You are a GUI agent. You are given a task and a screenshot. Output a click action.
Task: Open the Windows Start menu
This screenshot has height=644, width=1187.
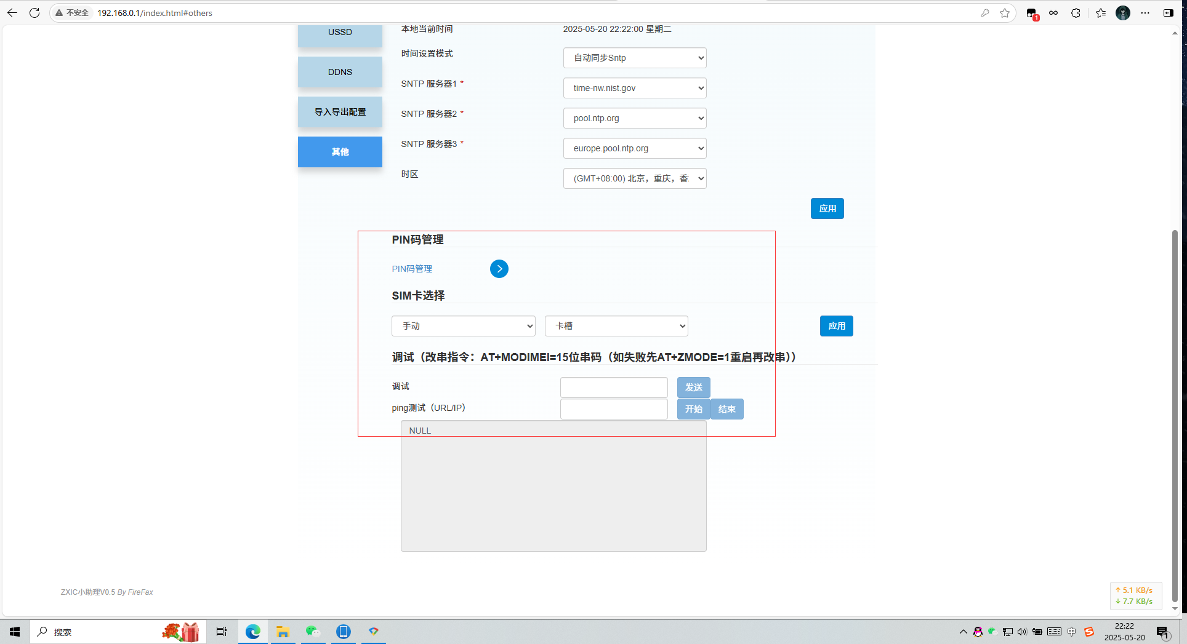[15, 632]
